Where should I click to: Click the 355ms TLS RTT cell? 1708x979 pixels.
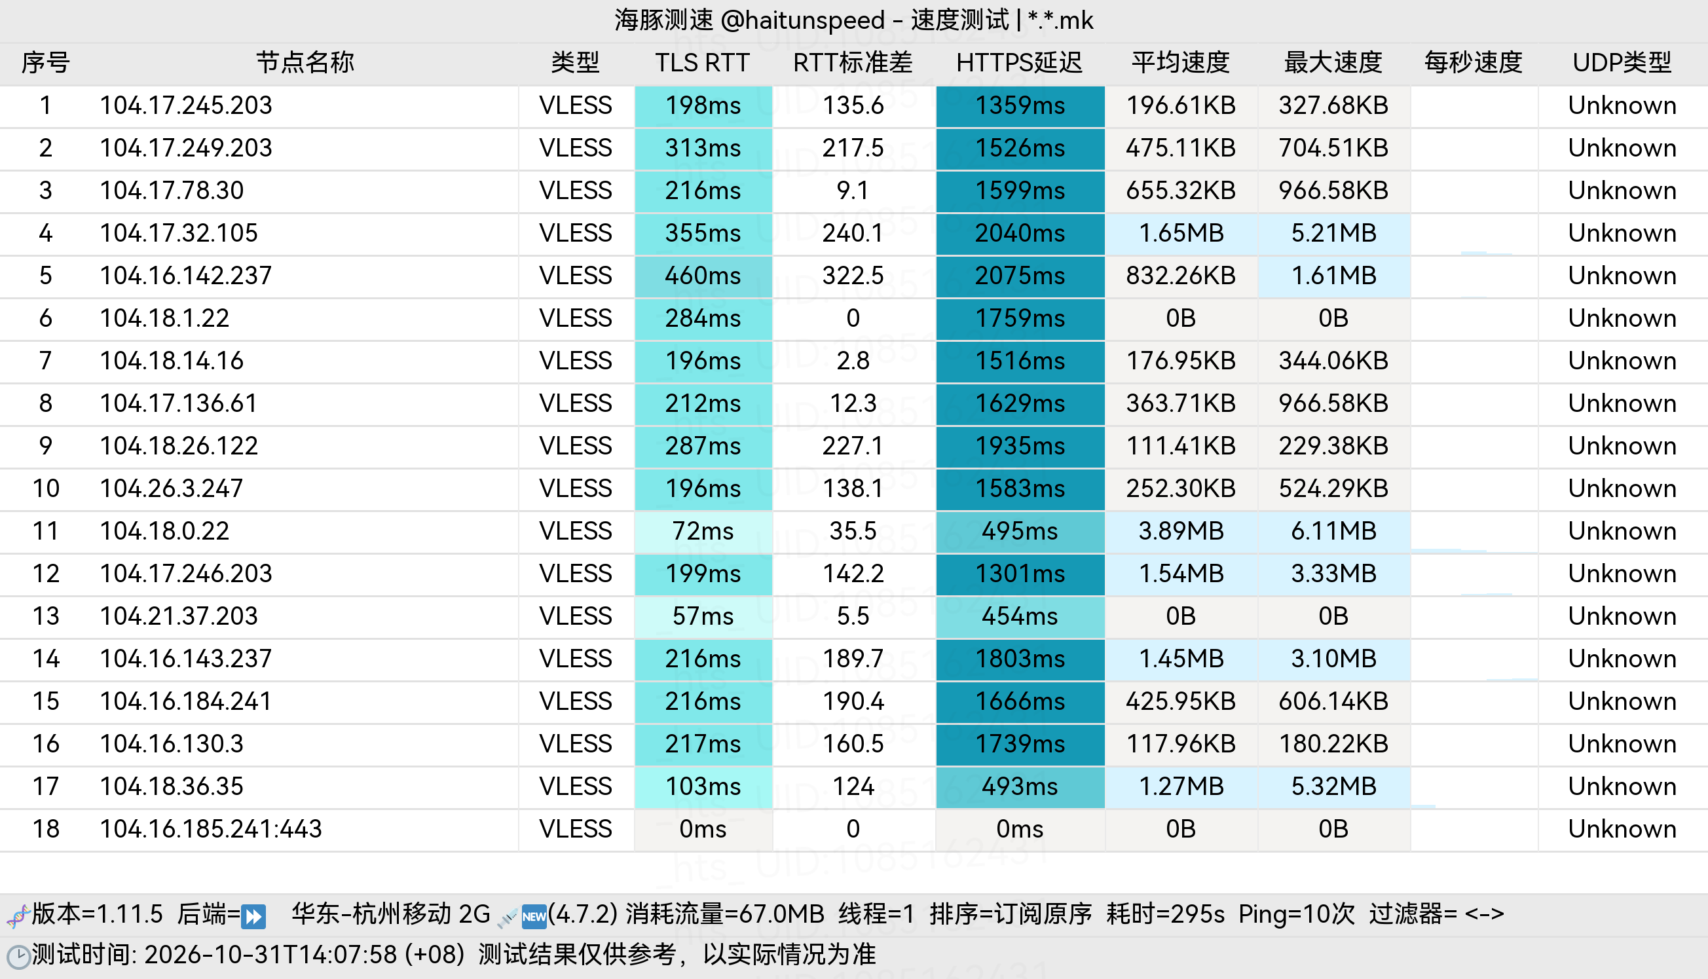[x=703, y=233]
